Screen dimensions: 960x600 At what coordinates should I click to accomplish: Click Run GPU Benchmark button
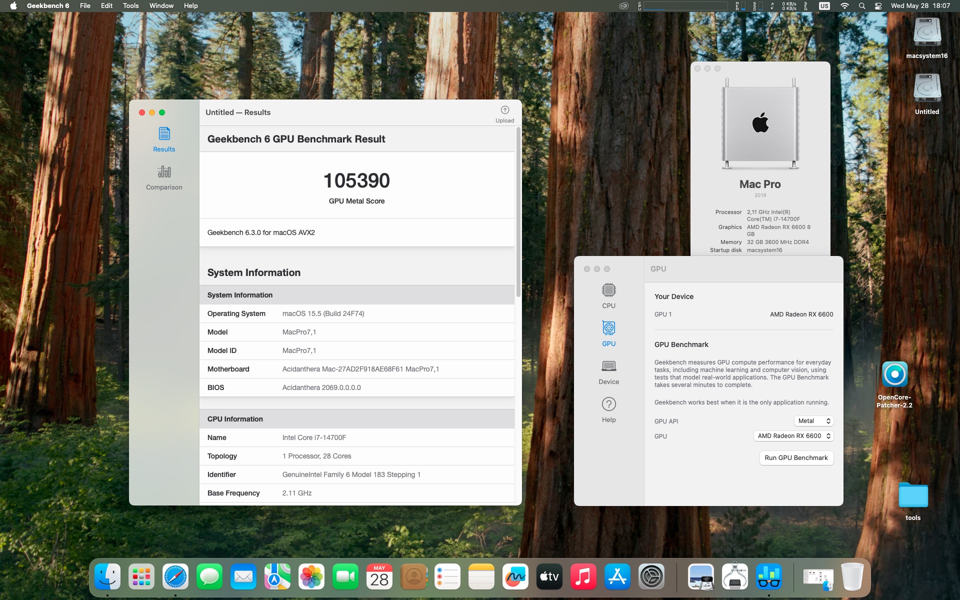(x=796, y=457)
